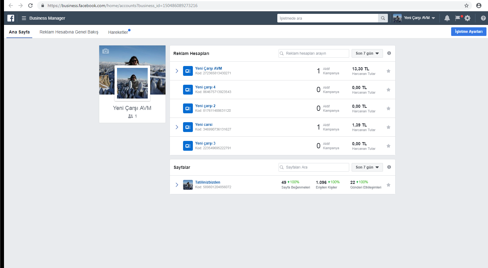Screen dimensions: 488x268
Task: Favorite the Yeni çarşı 3 account
Action: [x=388, y=146]
